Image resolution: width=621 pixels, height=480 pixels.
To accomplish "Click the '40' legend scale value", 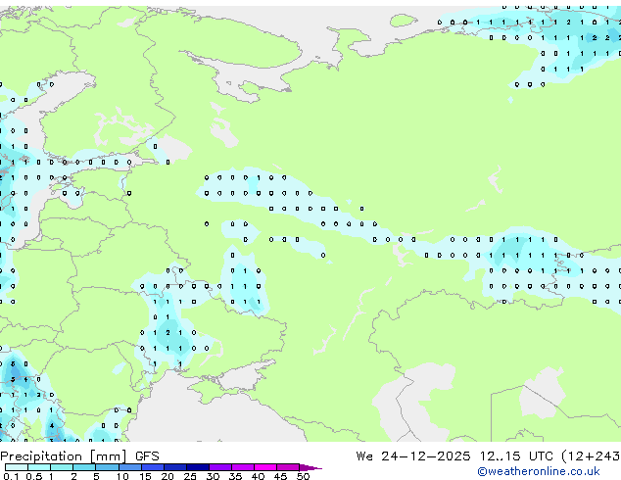I will click(258, 476).
